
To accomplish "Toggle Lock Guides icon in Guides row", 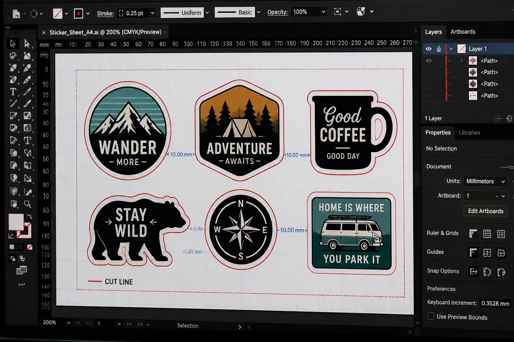I will coord(487,253).
